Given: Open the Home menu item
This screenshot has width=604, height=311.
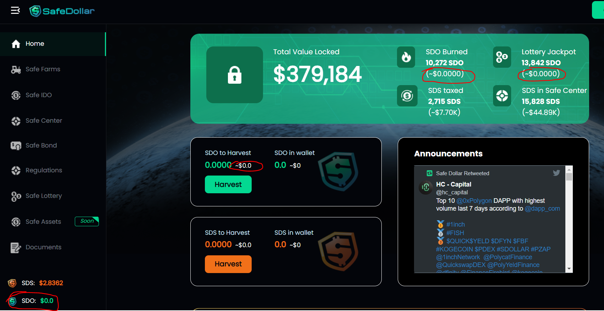Looking at the screenshot, I should coord(35,44).
